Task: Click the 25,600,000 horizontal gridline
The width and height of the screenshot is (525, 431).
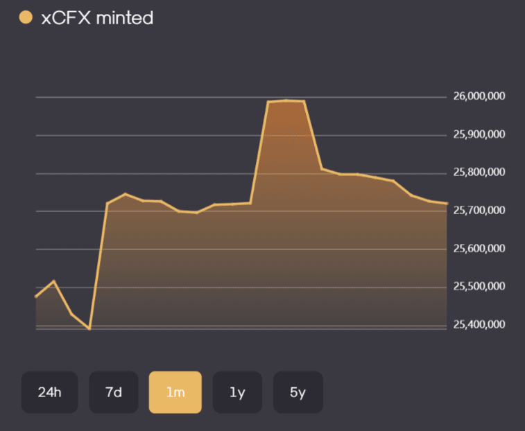Action: click(x=241, y=249)
